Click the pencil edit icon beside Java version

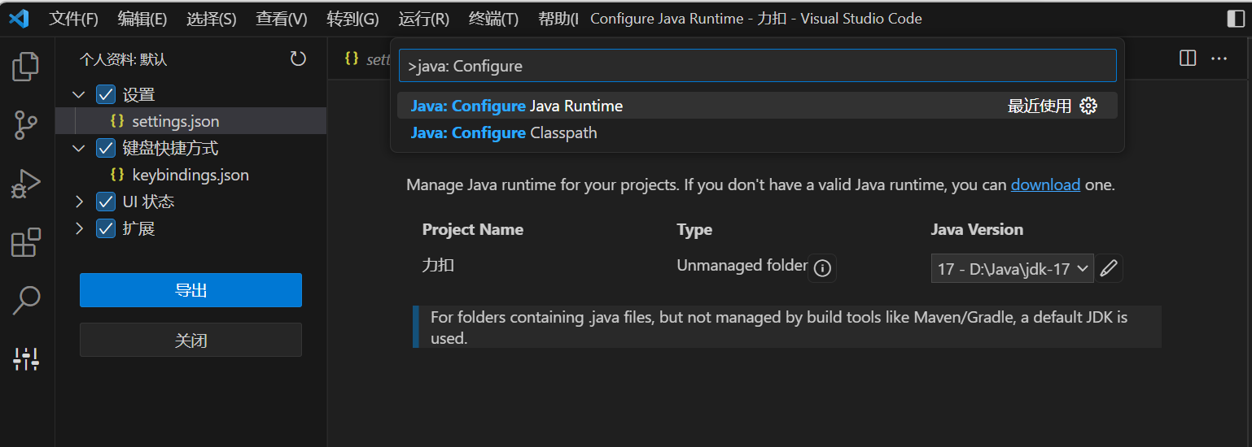pyautogui.click(x=1108, y=268)
